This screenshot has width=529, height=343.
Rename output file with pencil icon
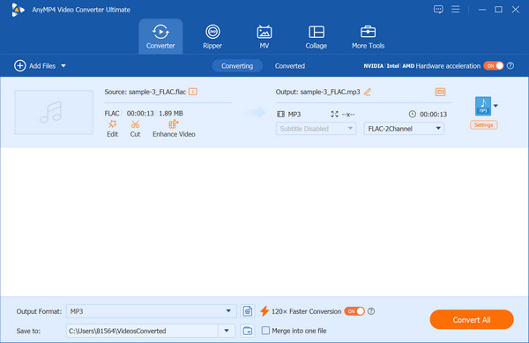pyautogui.click(x=368, y=92)
